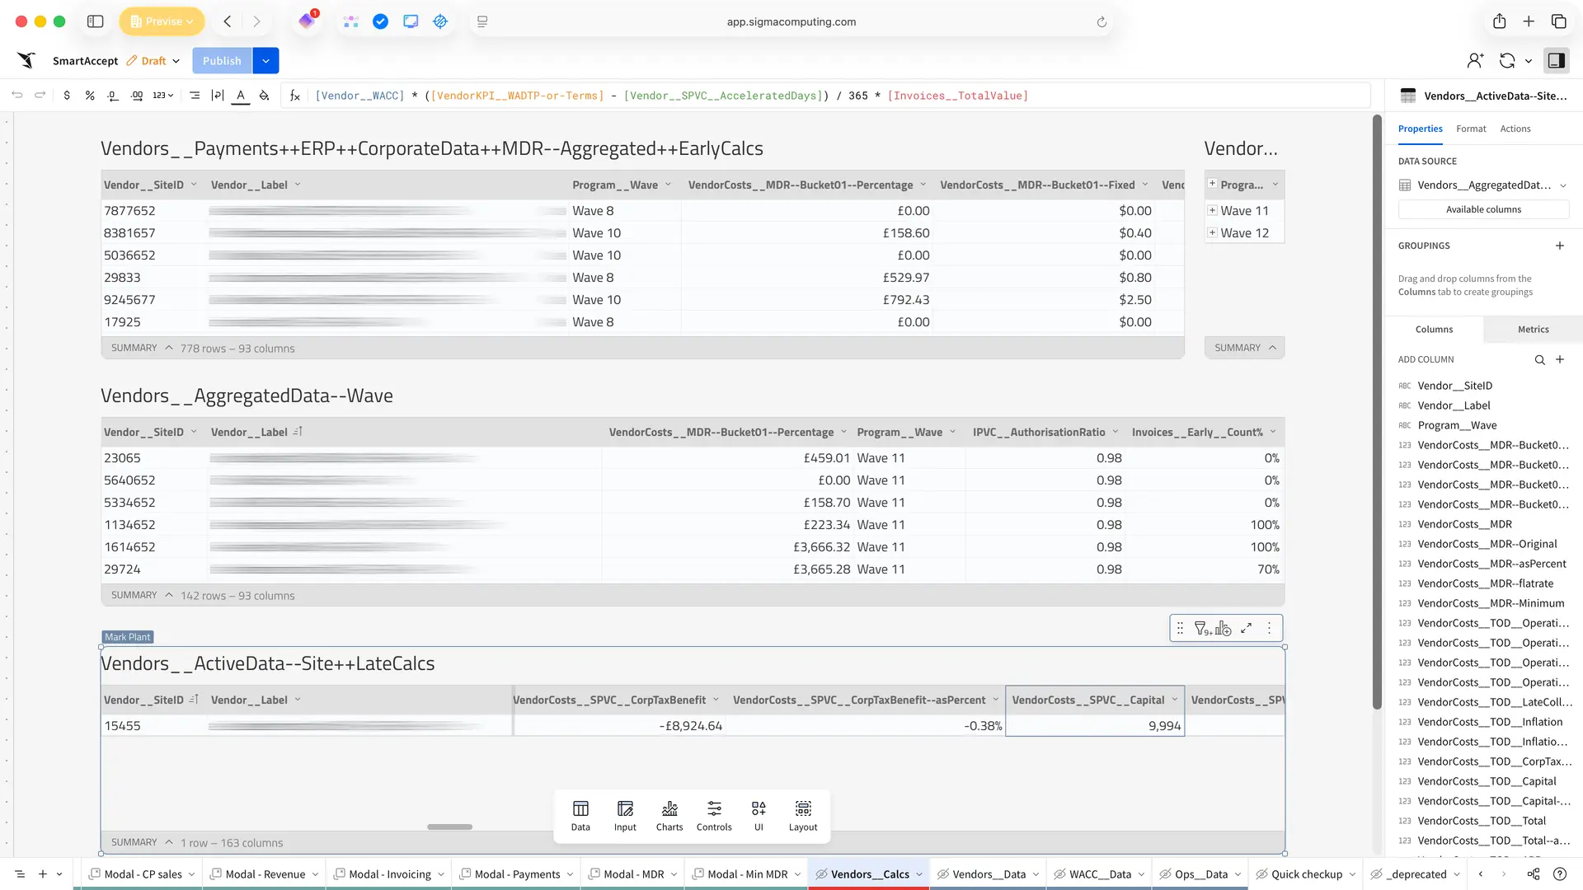Open the cell fill color bucket
1583x890 pixels.
(x=264, y=96)
